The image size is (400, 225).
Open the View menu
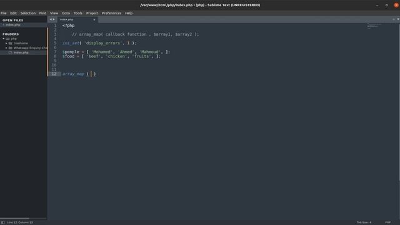[x=54, y=13]
